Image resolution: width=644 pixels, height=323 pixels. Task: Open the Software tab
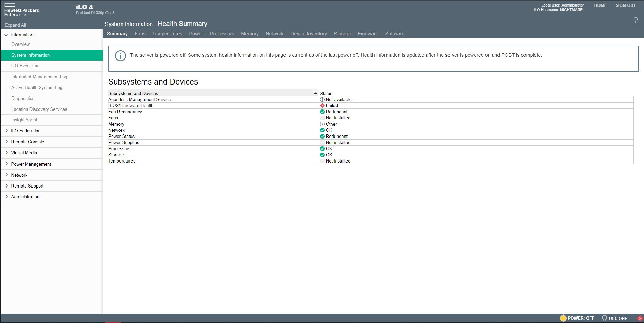tap(395, 34)
